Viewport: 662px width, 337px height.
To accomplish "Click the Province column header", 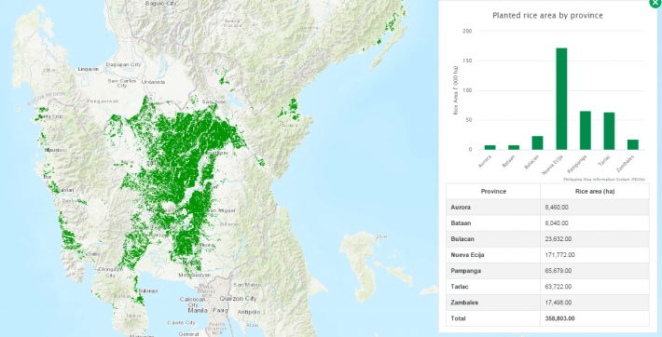I will [493, 191].
